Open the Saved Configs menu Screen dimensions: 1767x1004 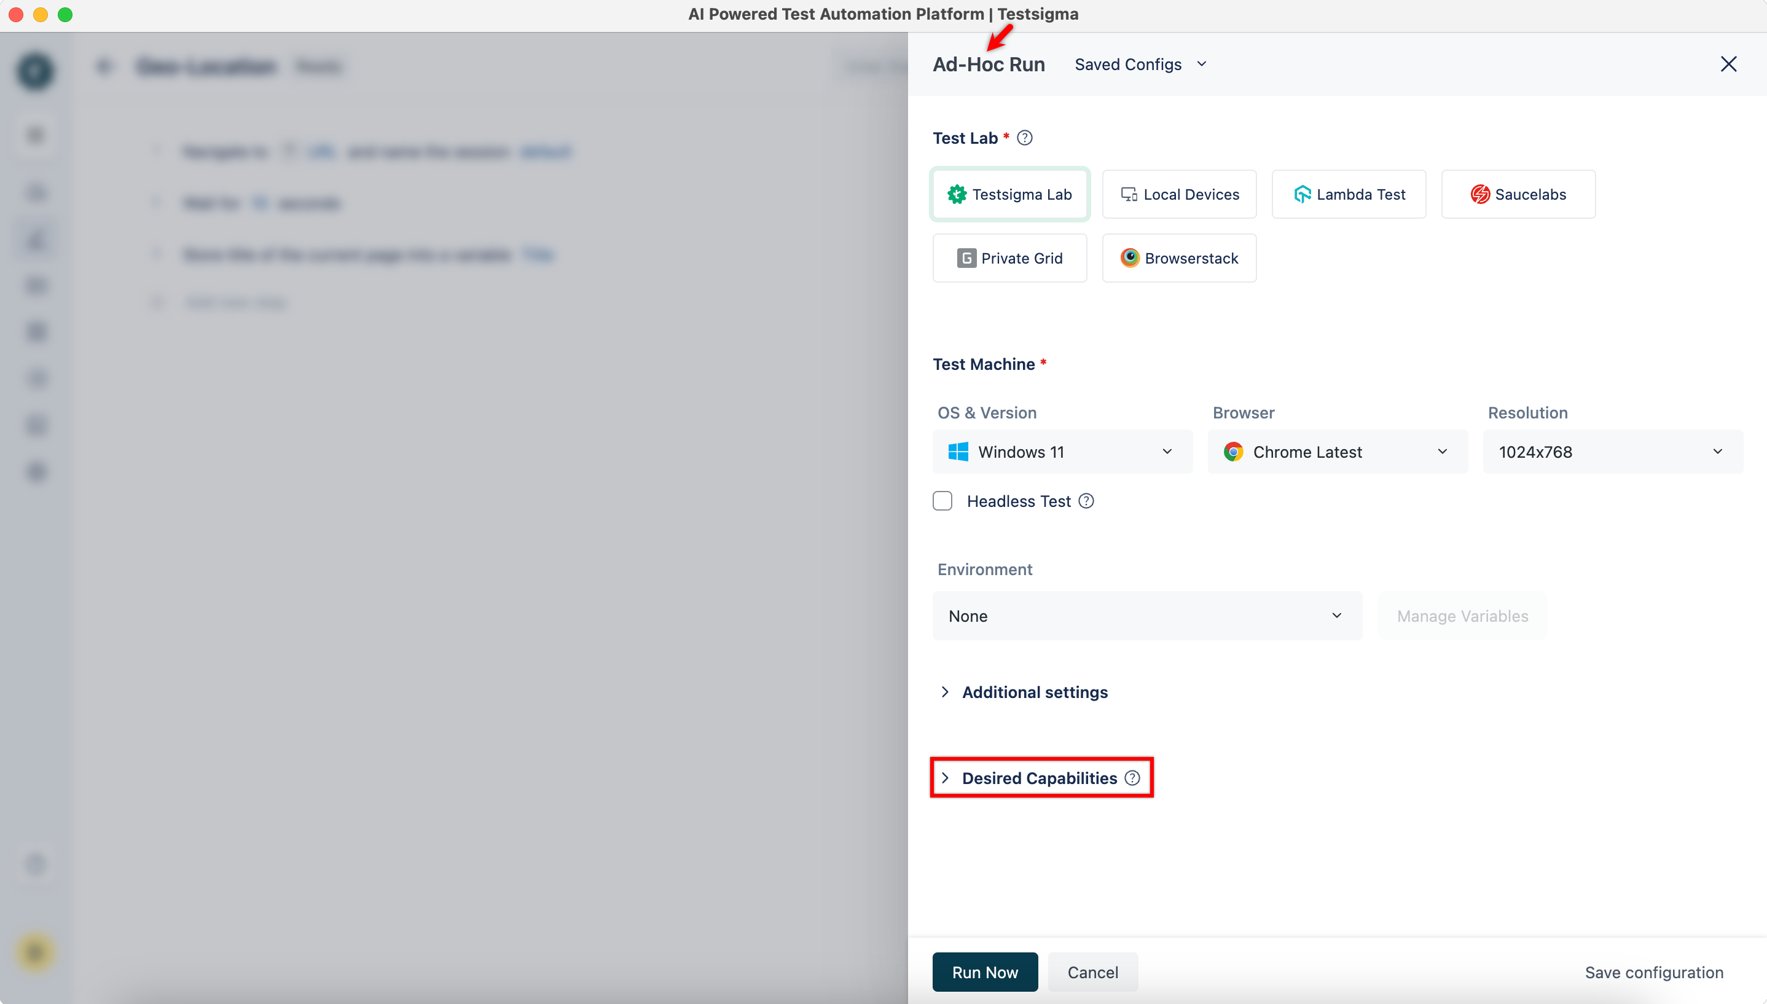pos(1141,64)
